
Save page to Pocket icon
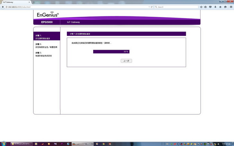coord(211,7)
